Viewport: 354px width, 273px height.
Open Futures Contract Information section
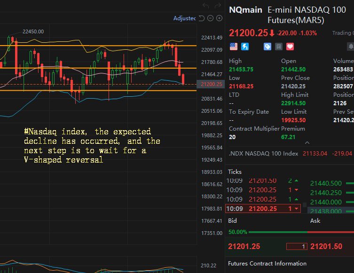(x=267, y=264)
